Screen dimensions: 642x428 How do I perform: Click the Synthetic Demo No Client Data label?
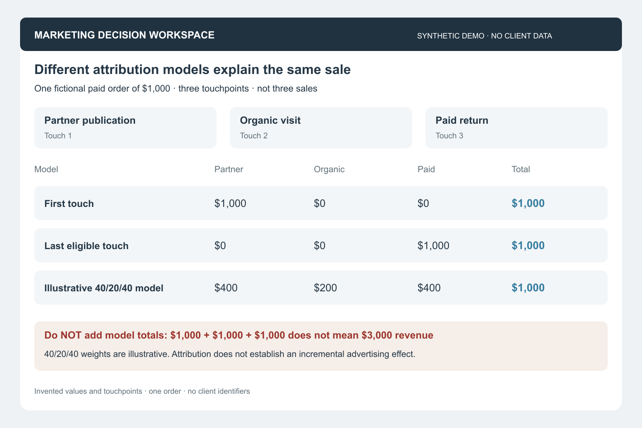(484, 36)
